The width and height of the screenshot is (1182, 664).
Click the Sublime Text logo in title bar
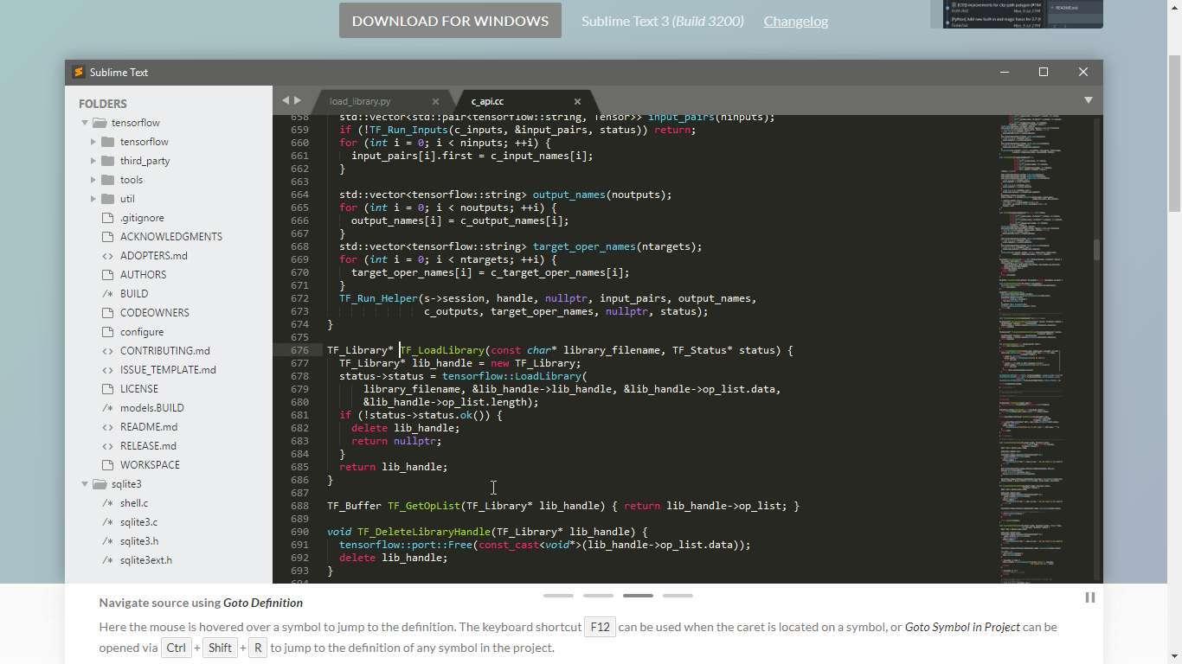click(x=78, y=72)
